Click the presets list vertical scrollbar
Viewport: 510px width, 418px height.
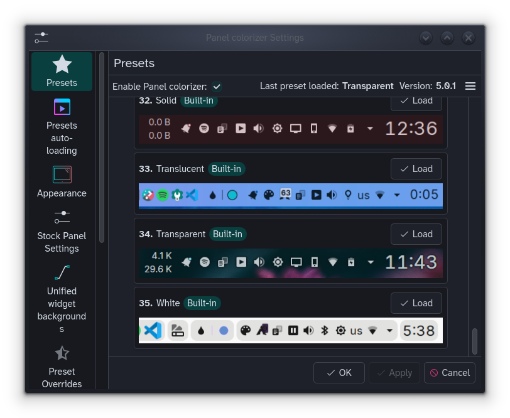point(474,341)
